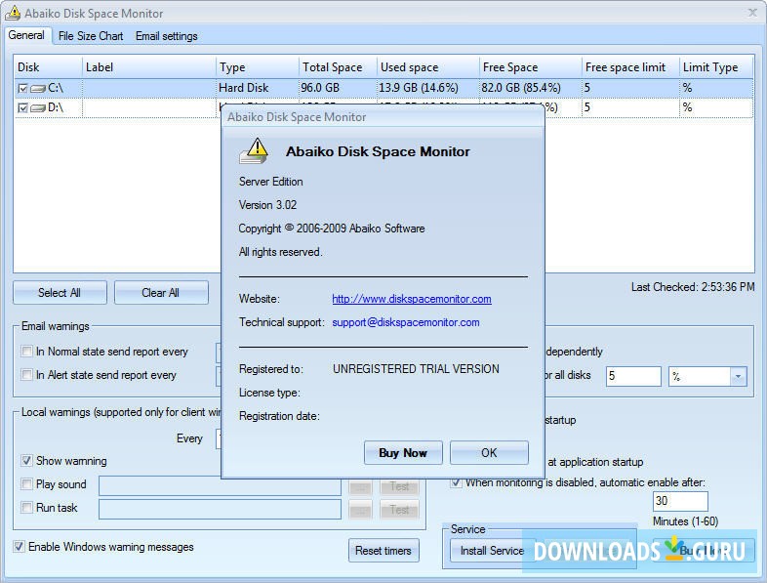Click the C:\ free space 82.0 GB (85.4%)
The image size is (767, 583).
pos(521,88)
